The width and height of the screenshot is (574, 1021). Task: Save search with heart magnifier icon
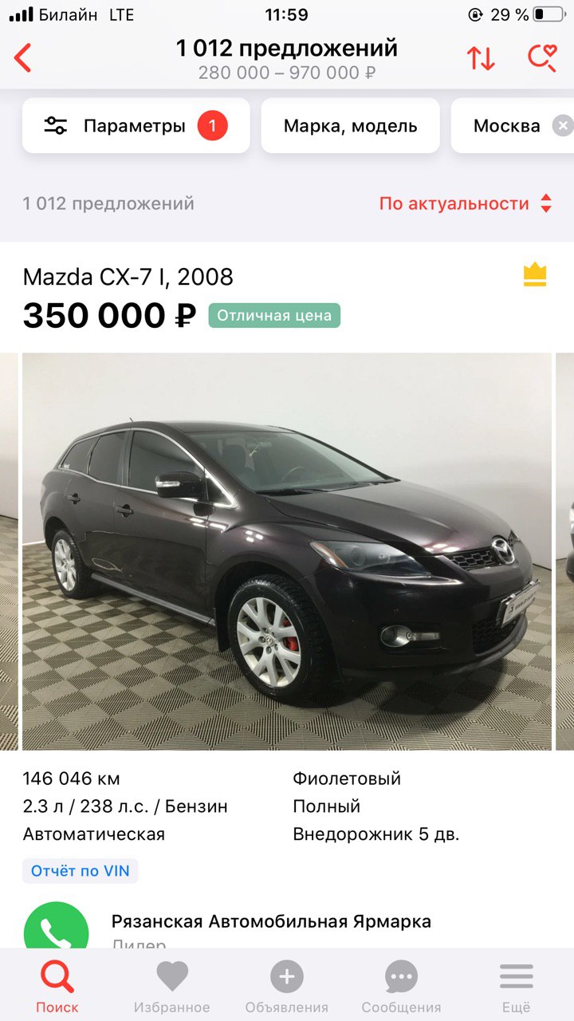[543, 58]
